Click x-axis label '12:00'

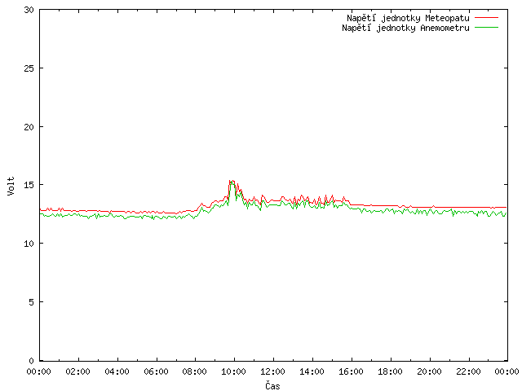click(272, 371)
